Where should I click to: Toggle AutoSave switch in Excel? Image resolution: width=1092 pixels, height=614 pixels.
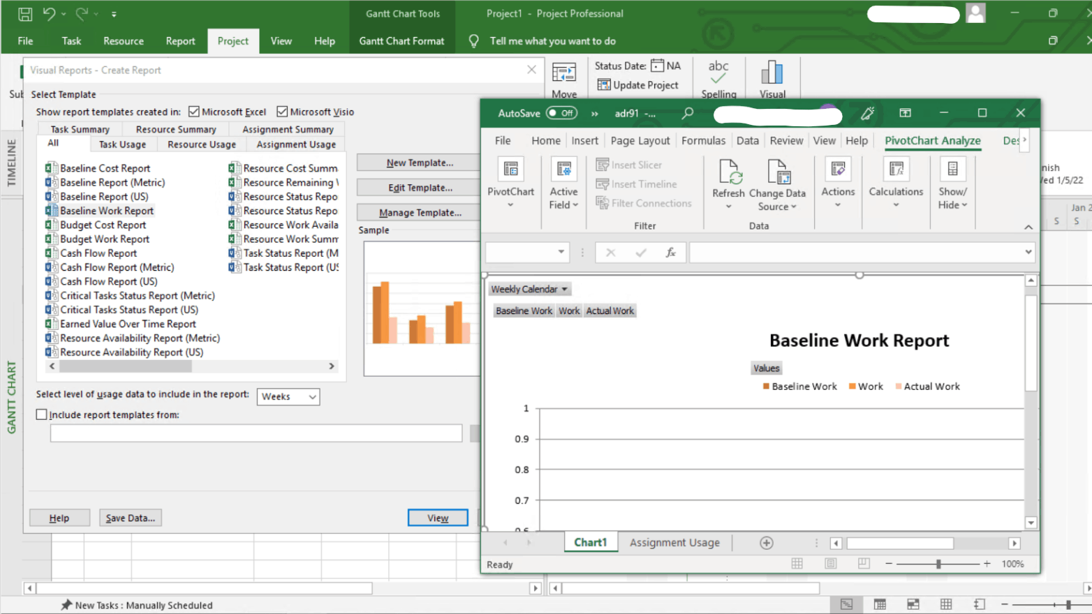[561, 113]
